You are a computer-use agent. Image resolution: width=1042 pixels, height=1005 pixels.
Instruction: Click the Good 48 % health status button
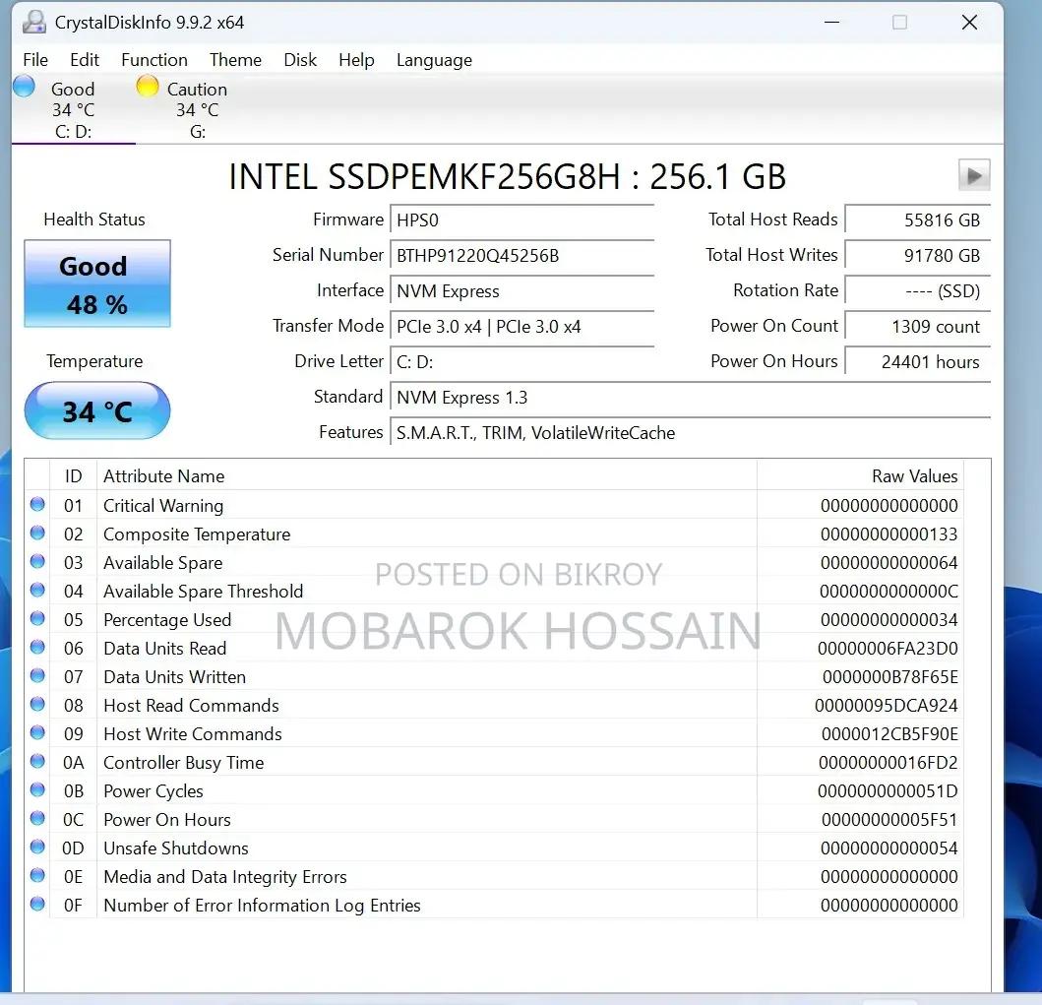click(97, 283)
